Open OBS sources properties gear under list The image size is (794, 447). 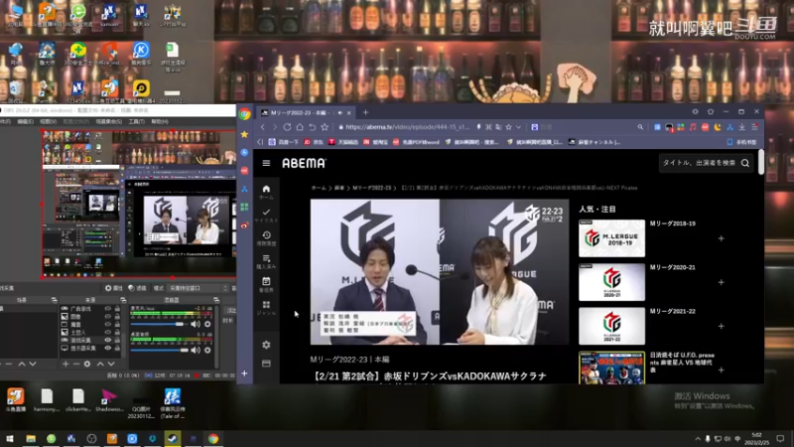(x=87, y=364)
